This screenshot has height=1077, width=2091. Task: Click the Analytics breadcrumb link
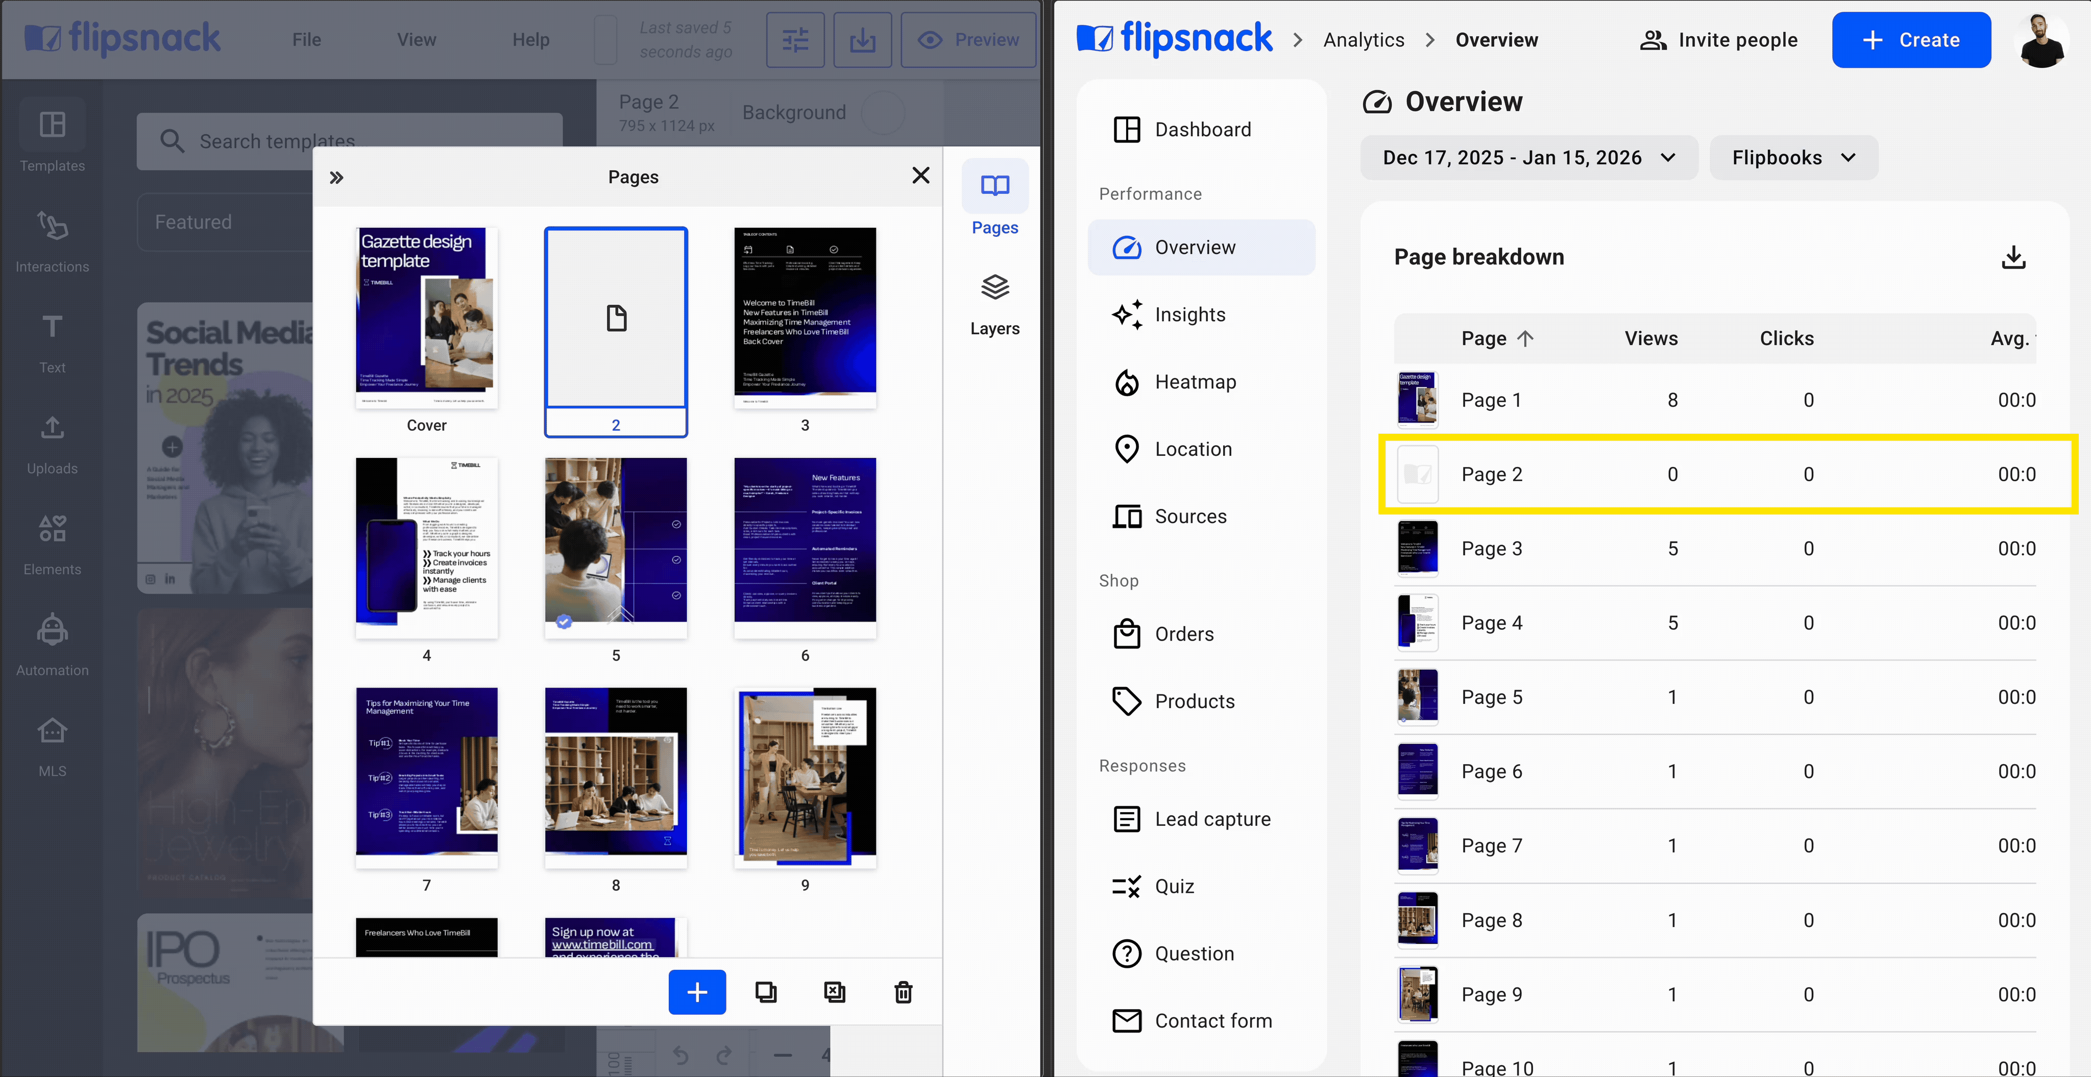coord(1363,40)
